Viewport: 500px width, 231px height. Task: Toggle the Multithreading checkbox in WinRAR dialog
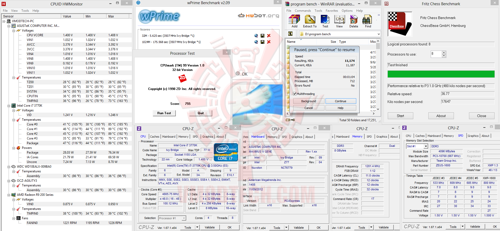[295, 94]
